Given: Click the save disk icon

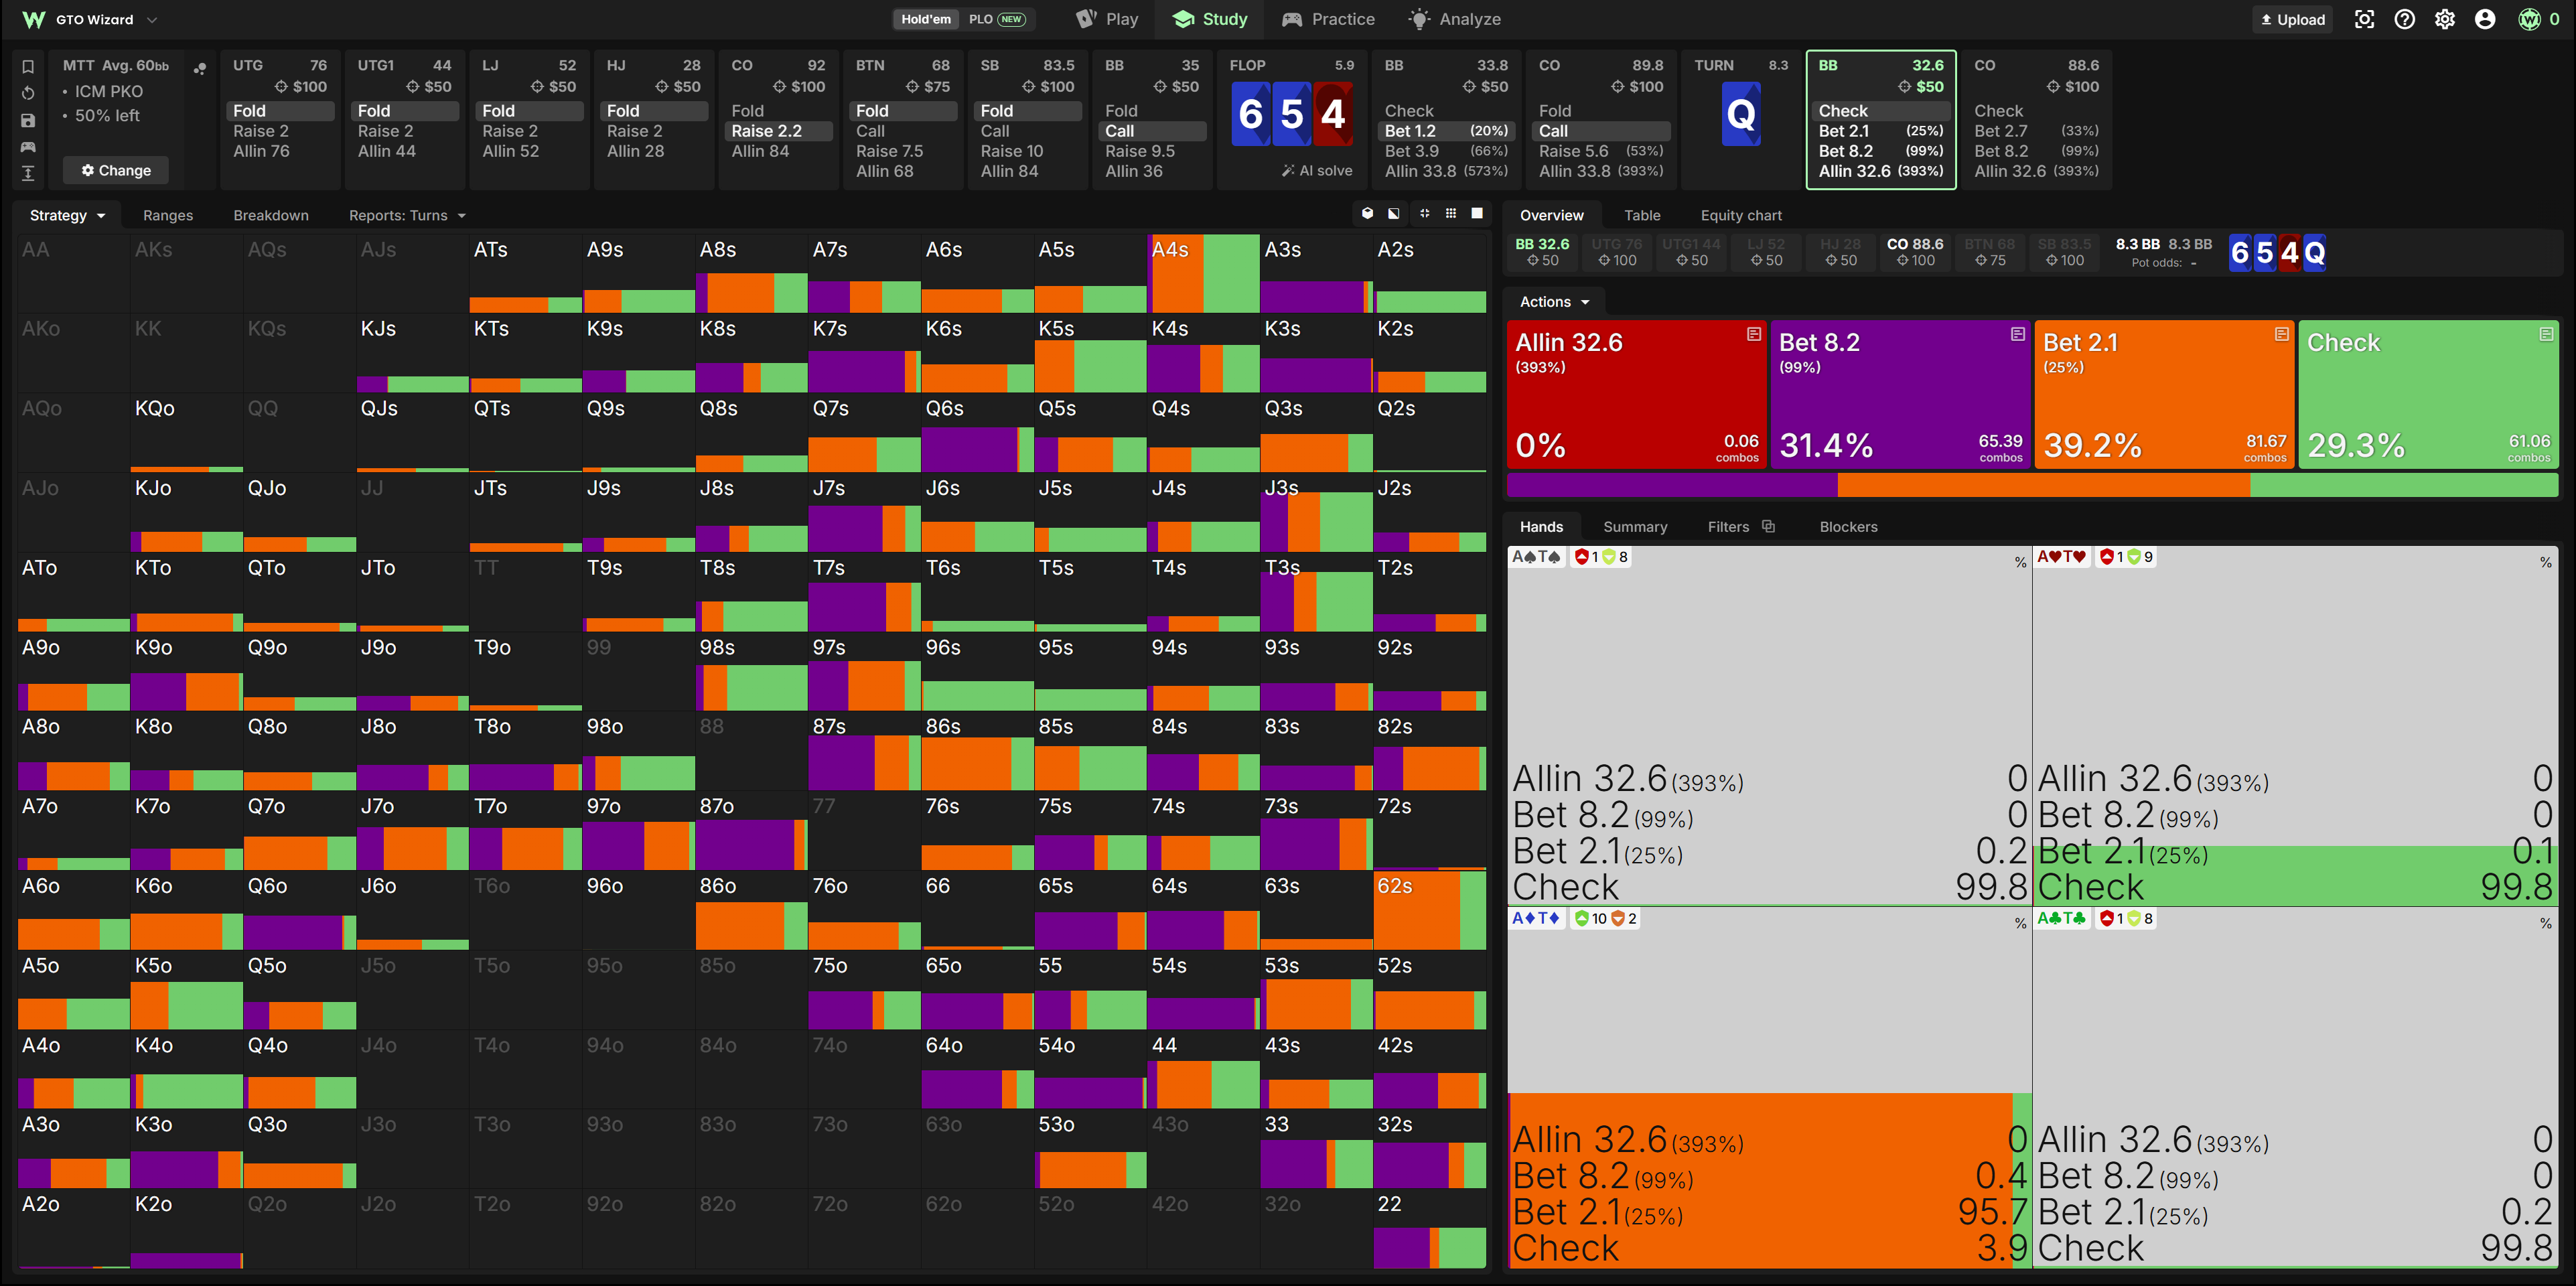Looking at the screenshot, I should pyautogui.click(x=28, y=120).
